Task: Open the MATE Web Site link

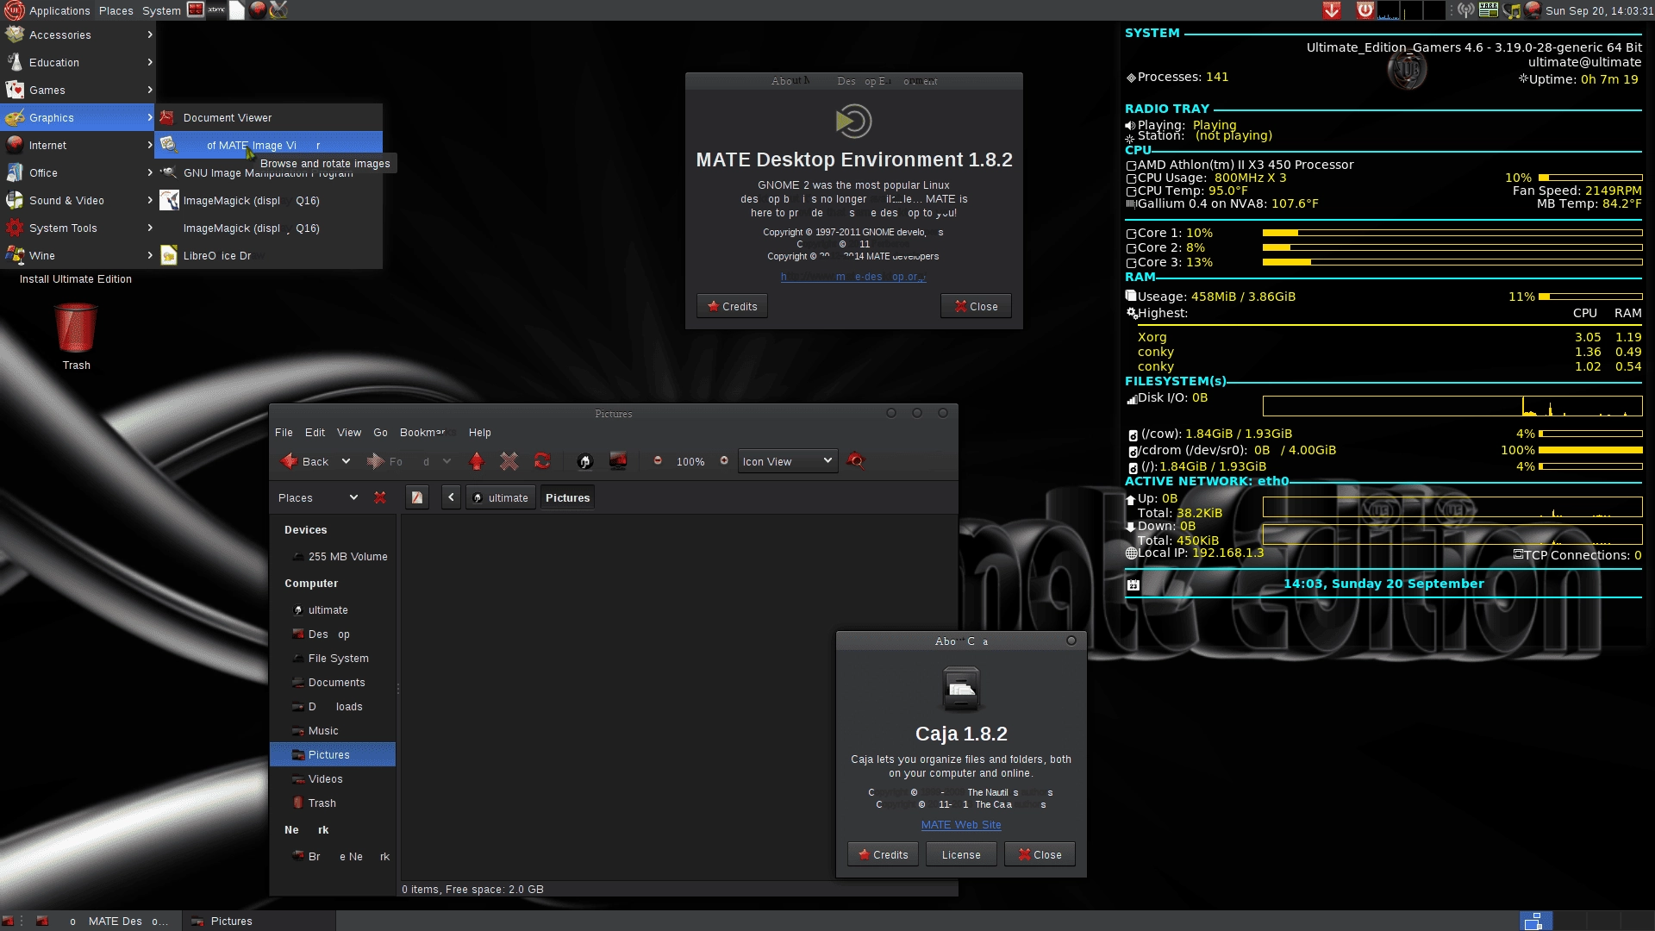Action: pyautogui.click(x=961, y=825)
